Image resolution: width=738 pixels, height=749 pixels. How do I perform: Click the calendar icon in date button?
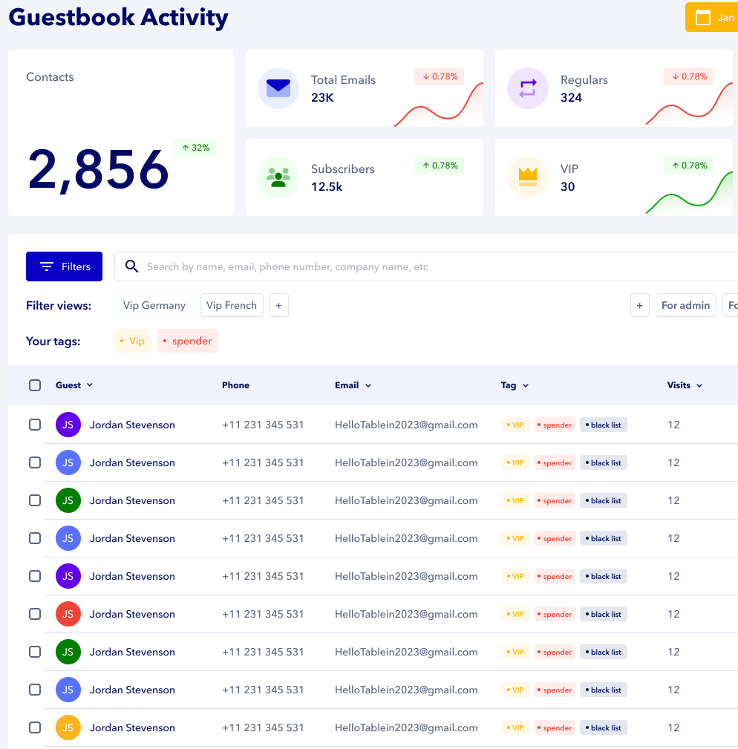[702, 18]
